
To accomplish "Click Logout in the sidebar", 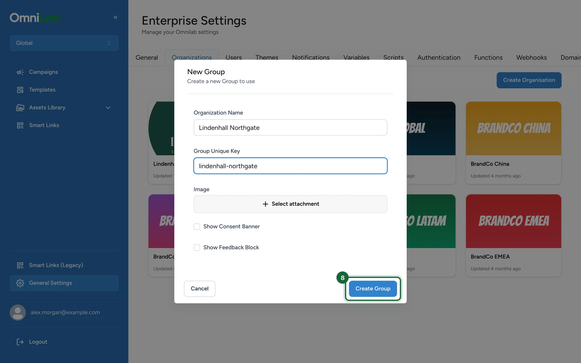I will pyautogui.click(x=64, y=342).
